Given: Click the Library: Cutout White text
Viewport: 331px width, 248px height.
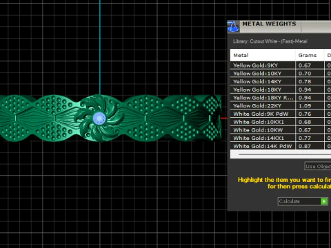Looking at the screenshot, I should coord(270,41).
